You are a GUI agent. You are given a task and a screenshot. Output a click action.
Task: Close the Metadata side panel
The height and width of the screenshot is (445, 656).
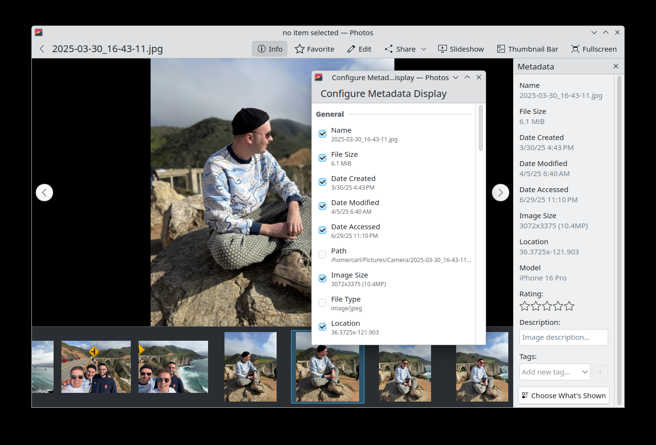click(x=616, y=66)
